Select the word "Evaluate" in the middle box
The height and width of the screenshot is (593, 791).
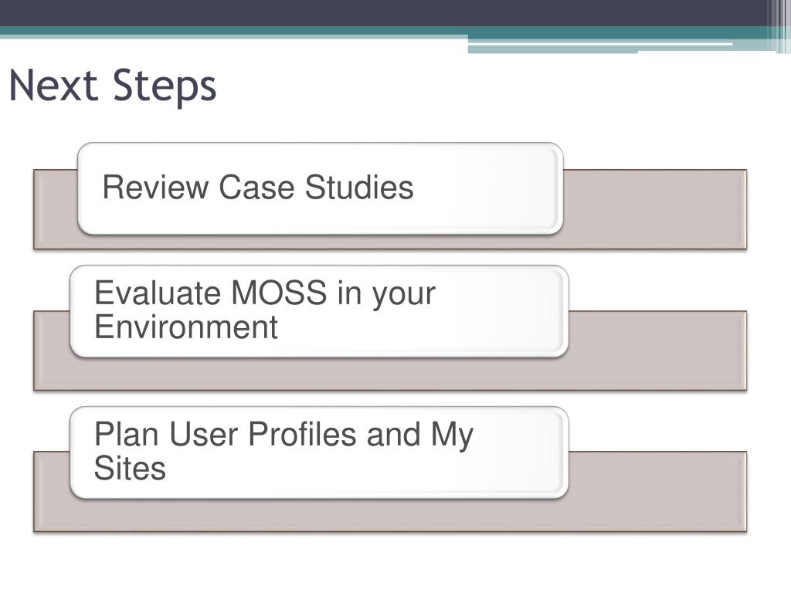point(158,293)
